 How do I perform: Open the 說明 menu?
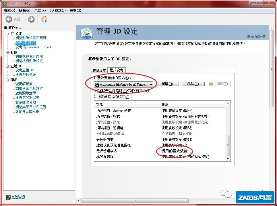(75, 10)
